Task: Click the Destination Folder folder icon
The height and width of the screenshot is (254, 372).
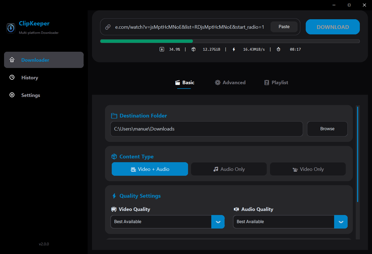Action: pyautogui.click(x=114, y=116)
